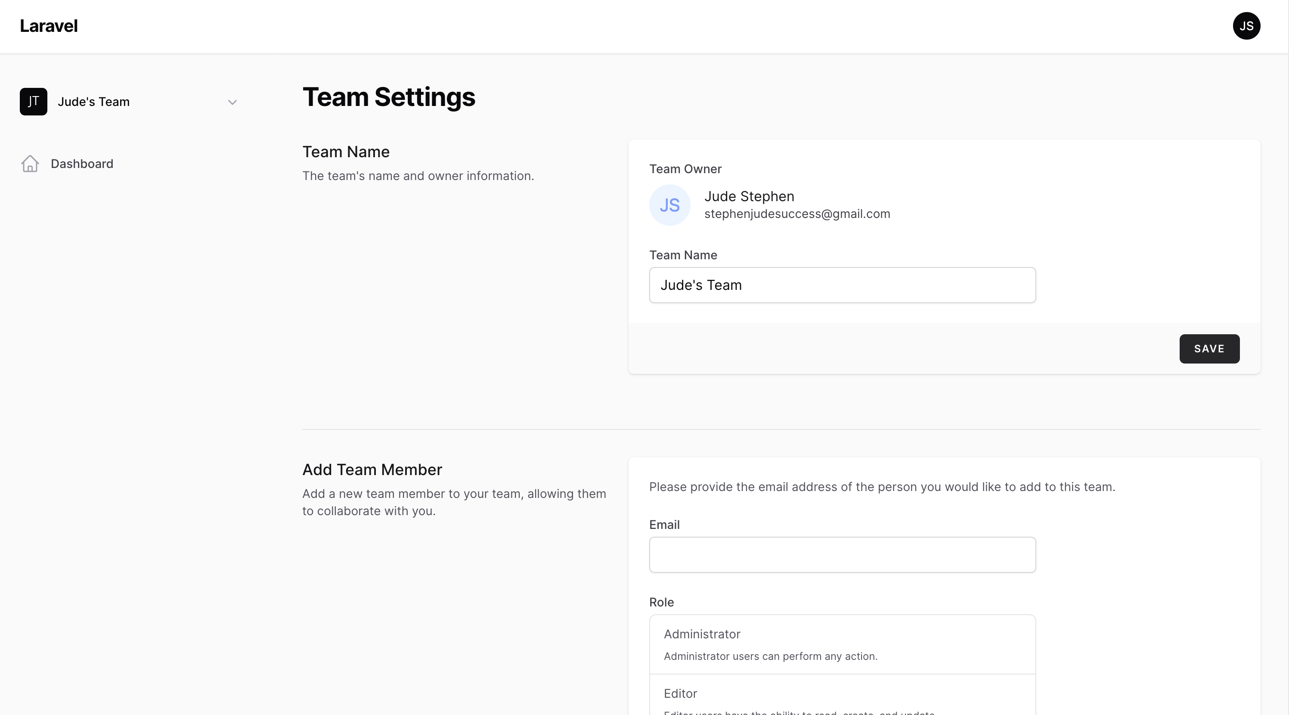Open Jude's Team dropdown label
This screenshot has width=1289, height=715.
[x=93, y=102]
